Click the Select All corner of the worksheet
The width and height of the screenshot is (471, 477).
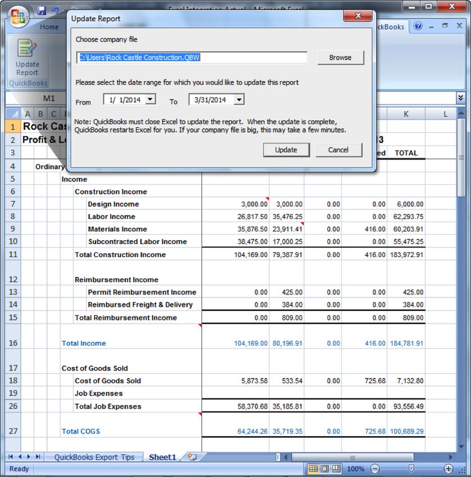[x=13, y=114]
